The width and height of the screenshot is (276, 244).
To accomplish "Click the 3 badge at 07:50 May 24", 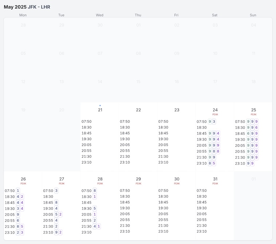I will click(x=214, y=122).
